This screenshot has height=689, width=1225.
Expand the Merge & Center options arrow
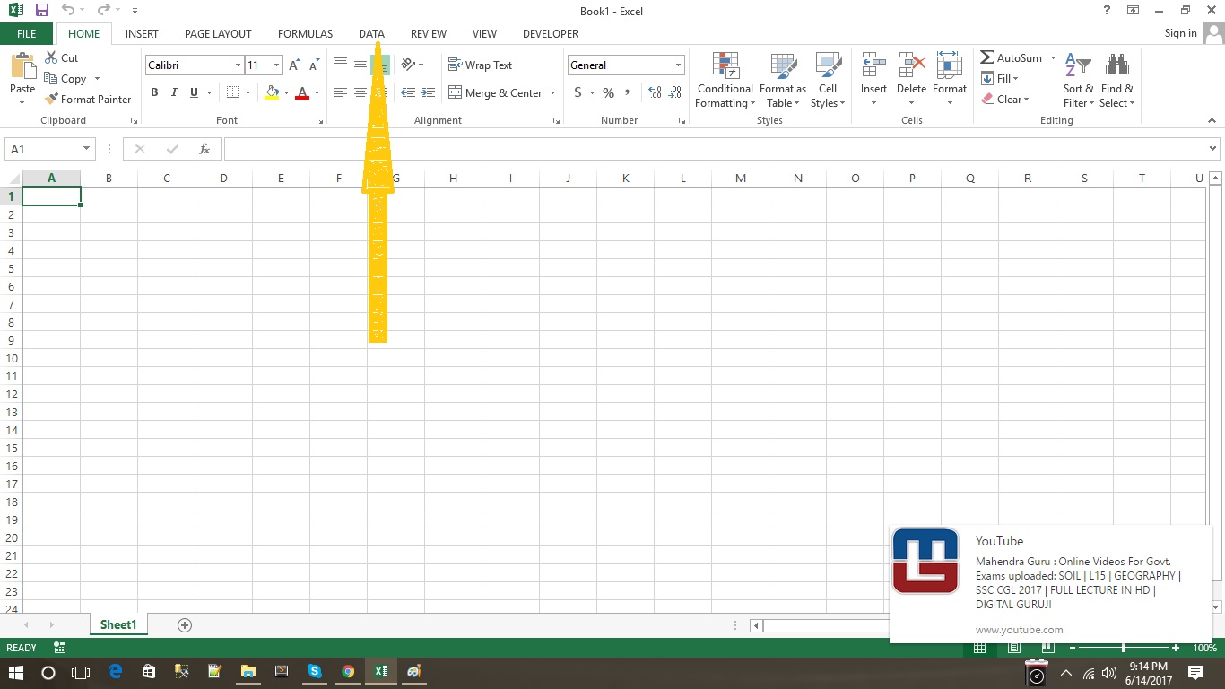click(552, 92)
